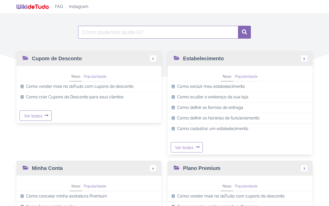Click the Cupom de Desconto folder icon

25,58
